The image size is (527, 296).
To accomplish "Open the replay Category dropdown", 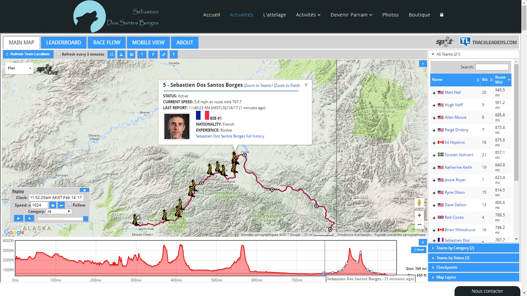I will click(59, 211).
